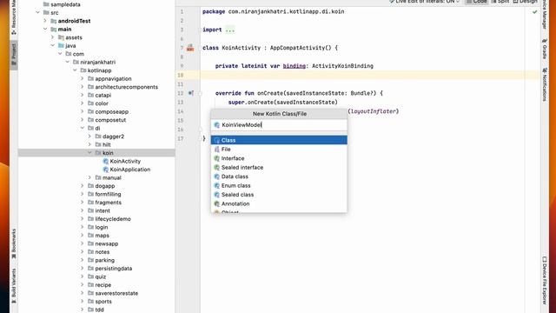Click the import fold ellipsis
The width and height of the screenshot is (556, 313).
pos(229,30)
